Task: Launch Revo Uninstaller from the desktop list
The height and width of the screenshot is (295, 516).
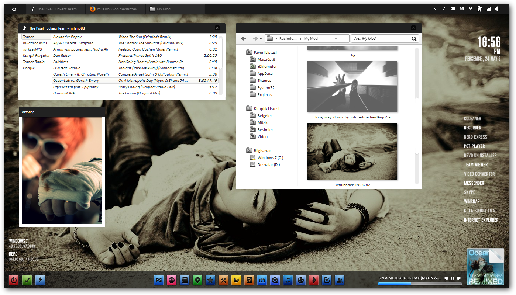Action: click(480, 156)
